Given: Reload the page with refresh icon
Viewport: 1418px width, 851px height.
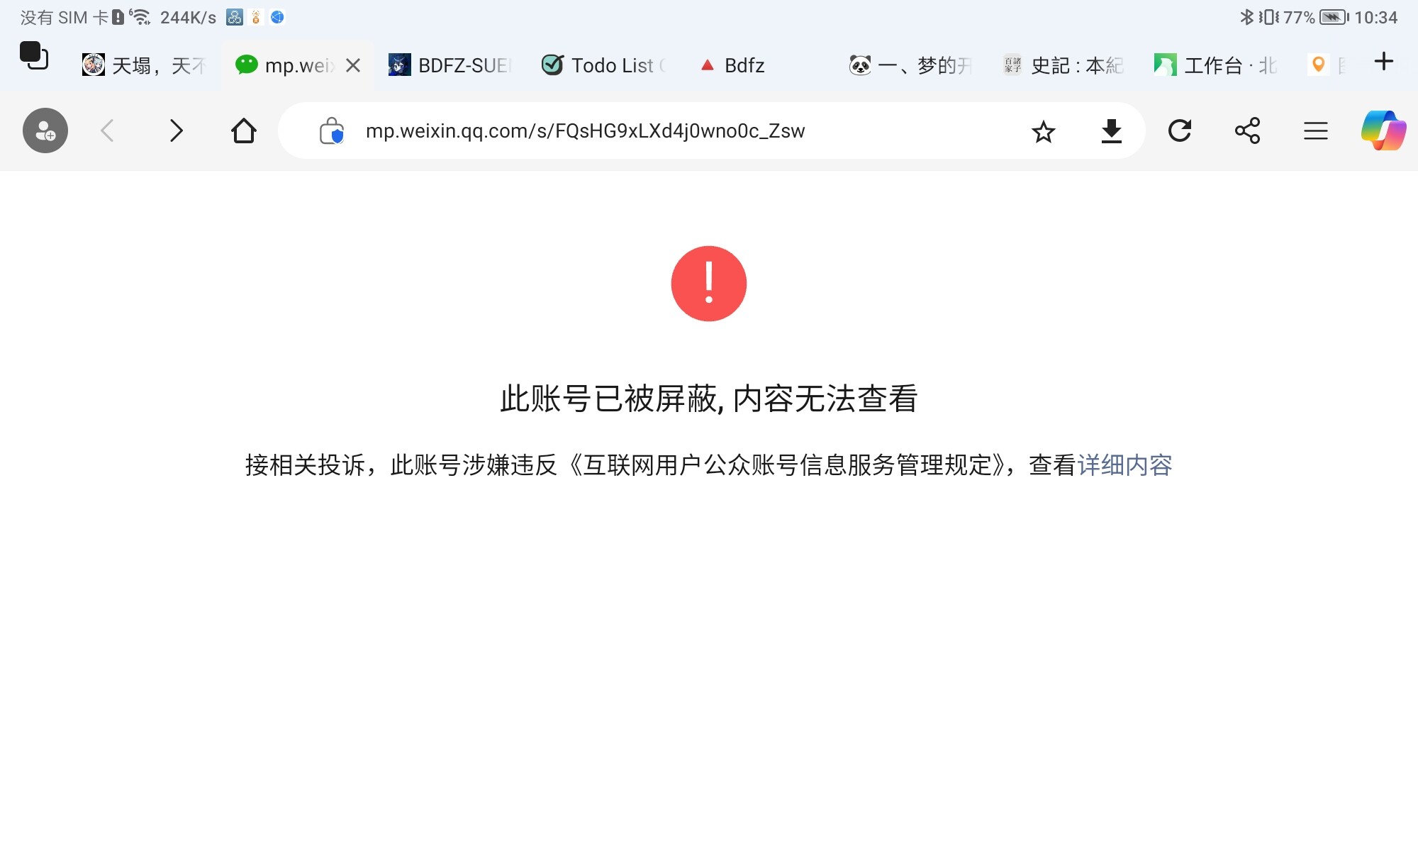Looking at the screenshot, I should [x=1180, y=130].
